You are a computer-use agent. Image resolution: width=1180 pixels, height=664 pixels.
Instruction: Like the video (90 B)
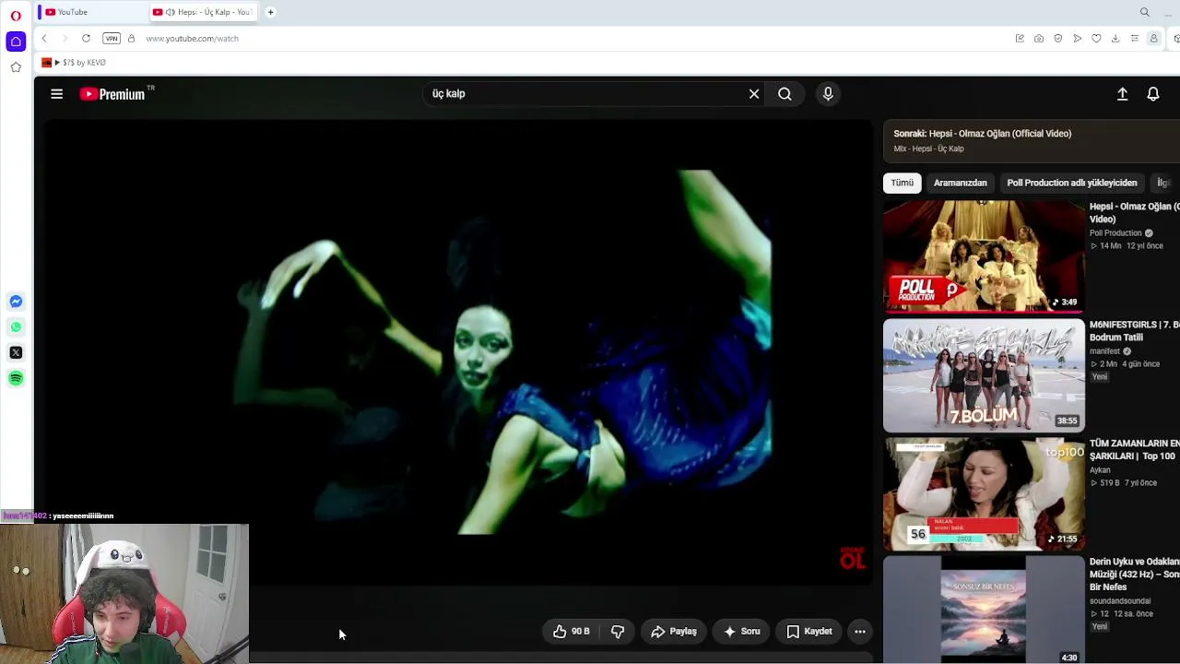[572, 632]
